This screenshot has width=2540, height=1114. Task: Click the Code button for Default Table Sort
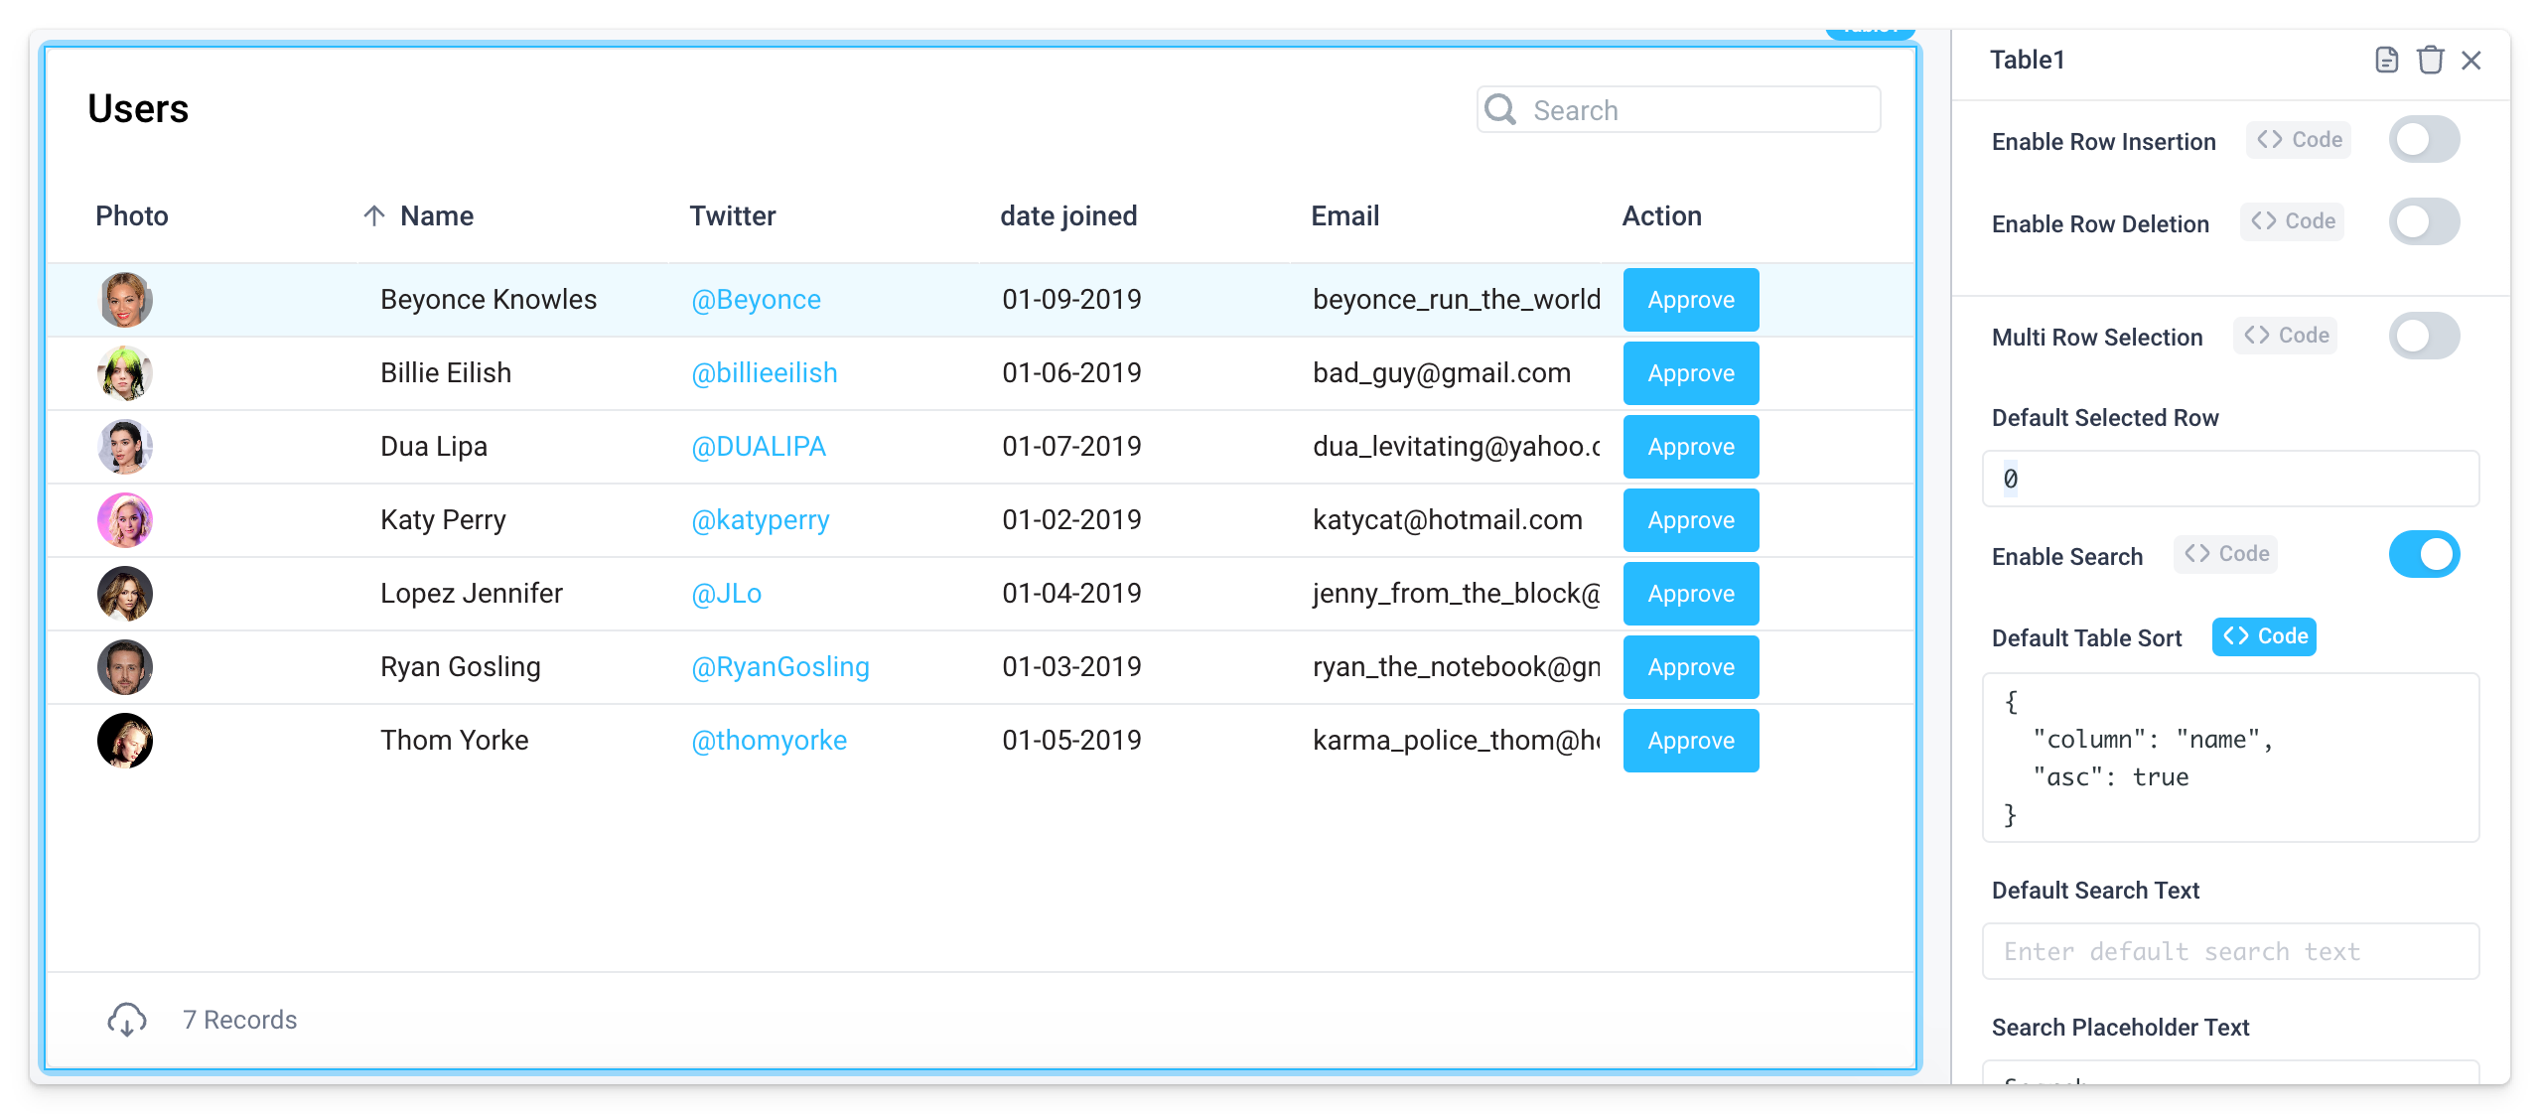coord(2263,636)
